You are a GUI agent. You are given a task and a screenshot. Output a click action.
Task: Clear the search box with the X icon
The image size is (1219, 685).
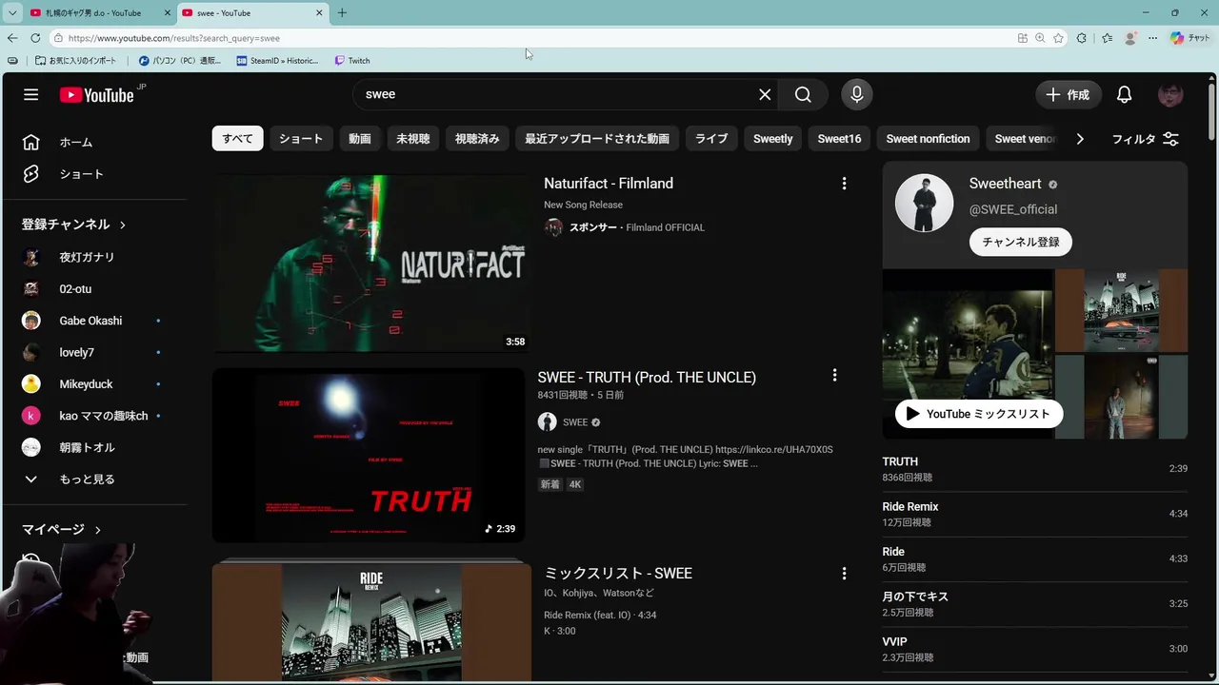765,94
